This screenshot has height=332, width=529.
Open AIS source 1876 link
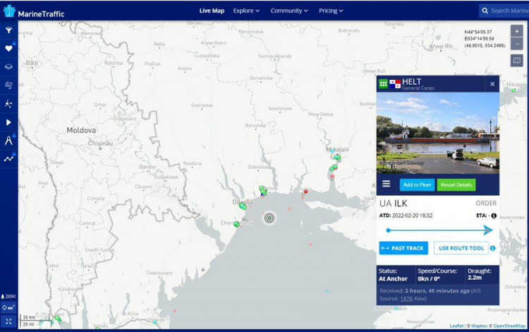(x=406, y=299)
